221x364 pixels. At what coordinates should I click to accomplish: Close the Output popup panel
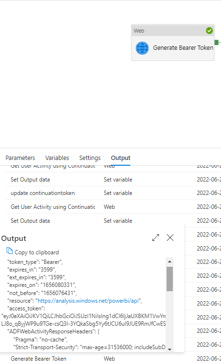pyautogui.click(x=170, y=238)
